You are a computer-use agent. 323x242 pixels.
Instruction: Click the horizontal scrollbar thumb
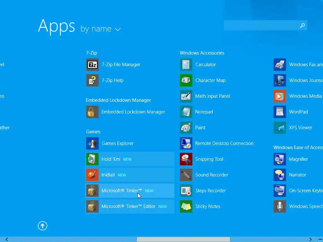[x=183, y=239]
